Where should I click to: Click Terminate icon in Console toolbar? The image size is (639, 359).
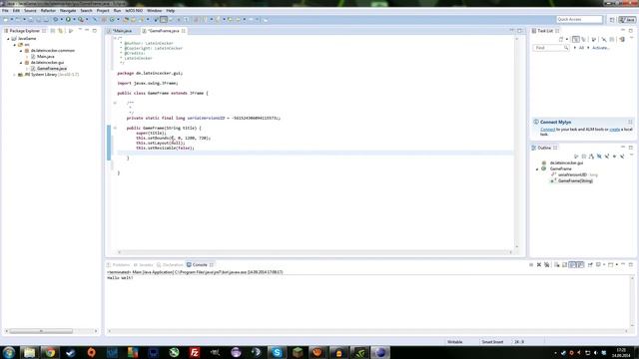tap(531, 265)
